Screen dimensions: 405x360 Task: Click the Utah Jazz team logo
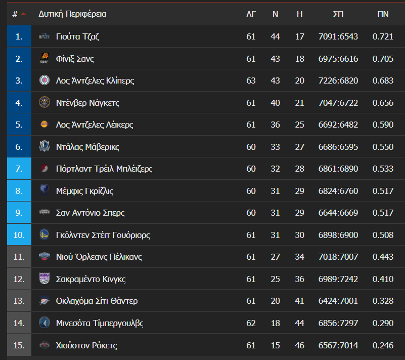click(44, 37)
